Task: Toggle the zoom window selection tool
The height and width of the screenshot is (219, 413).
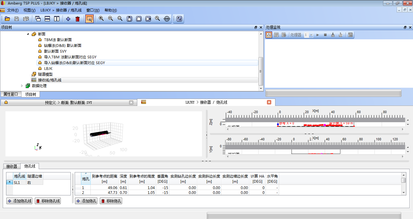Action: (89, 19)
